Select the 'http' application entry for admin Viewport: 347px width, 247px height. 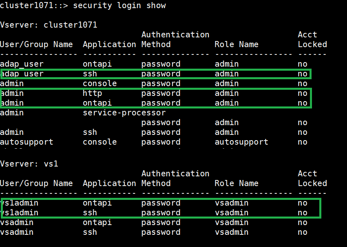pos(92,93)
